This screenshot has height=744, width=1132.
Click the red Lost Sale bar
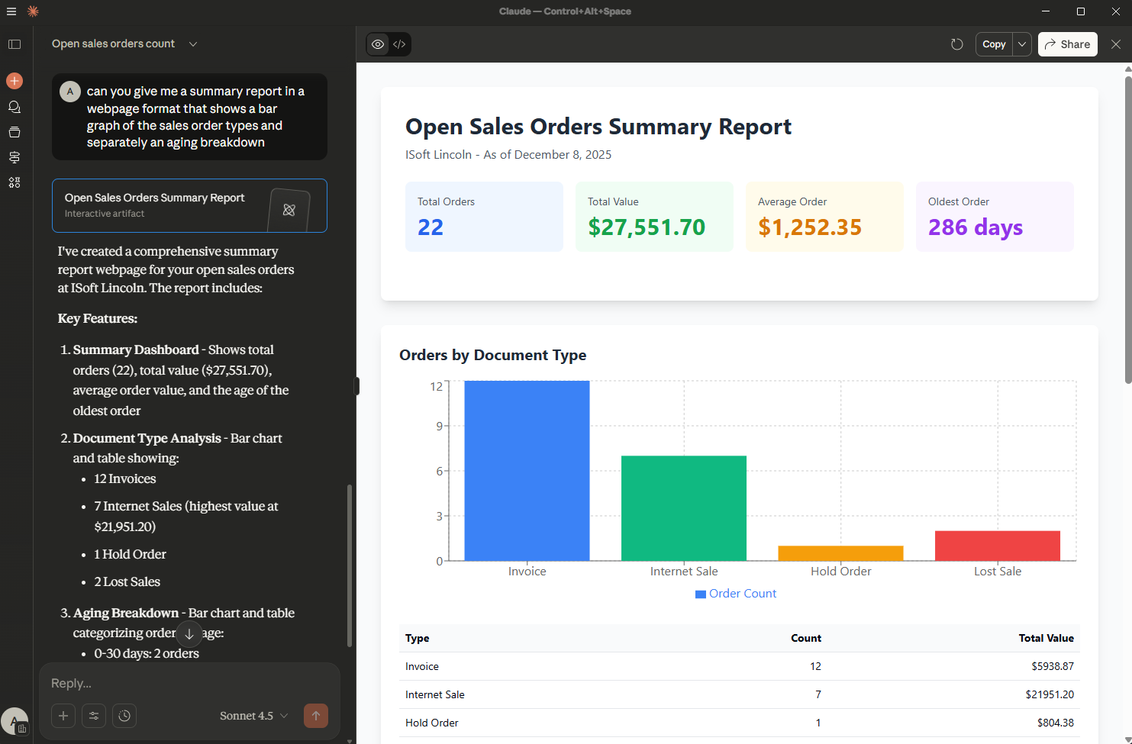[998, 546]
